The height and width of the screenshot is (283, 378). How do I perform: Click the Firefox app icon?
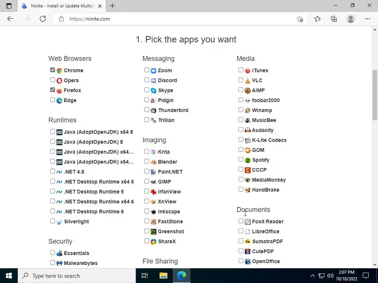pyautogui.click(x=59, y=91)
